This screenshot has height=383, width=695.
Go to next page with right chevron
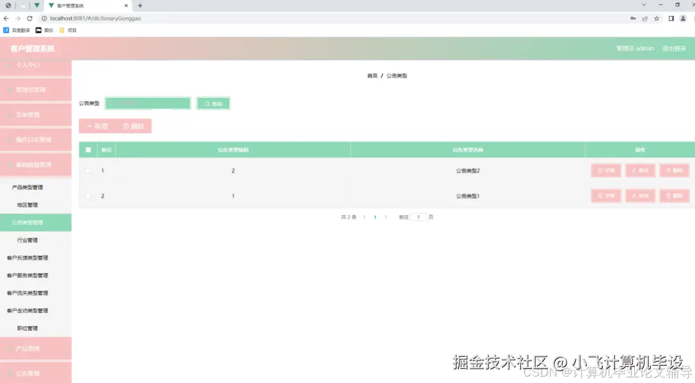coord(386,217)
